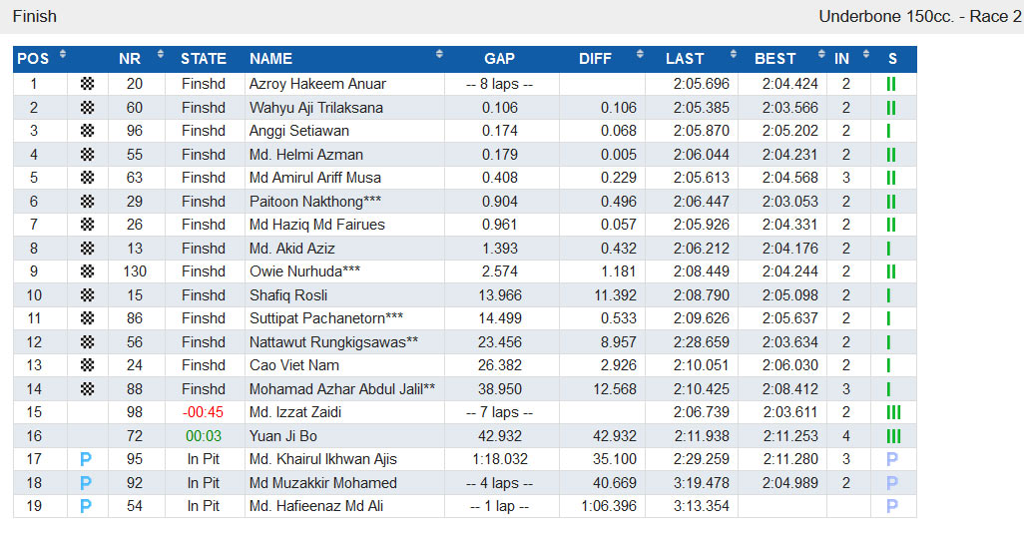1024x537 pixels.
Task: Sort by BEST lap column arrows
Action: click(x=821, y=54)
